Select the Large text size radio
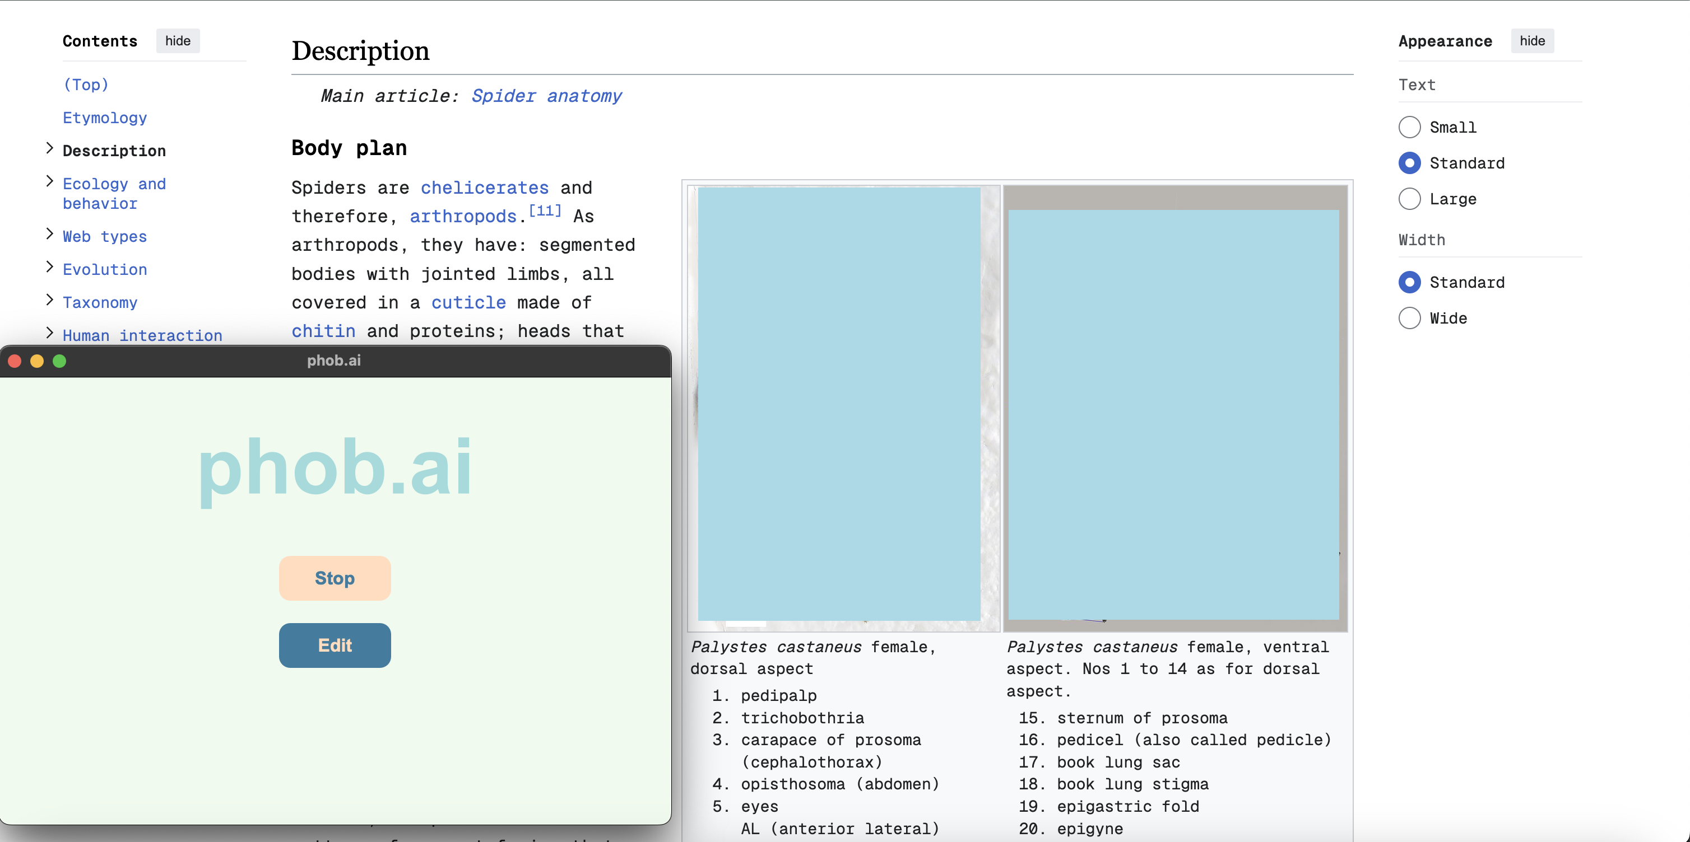Screen dimensions: 1690x842 pyautogui.click(x=1409, y=199)
